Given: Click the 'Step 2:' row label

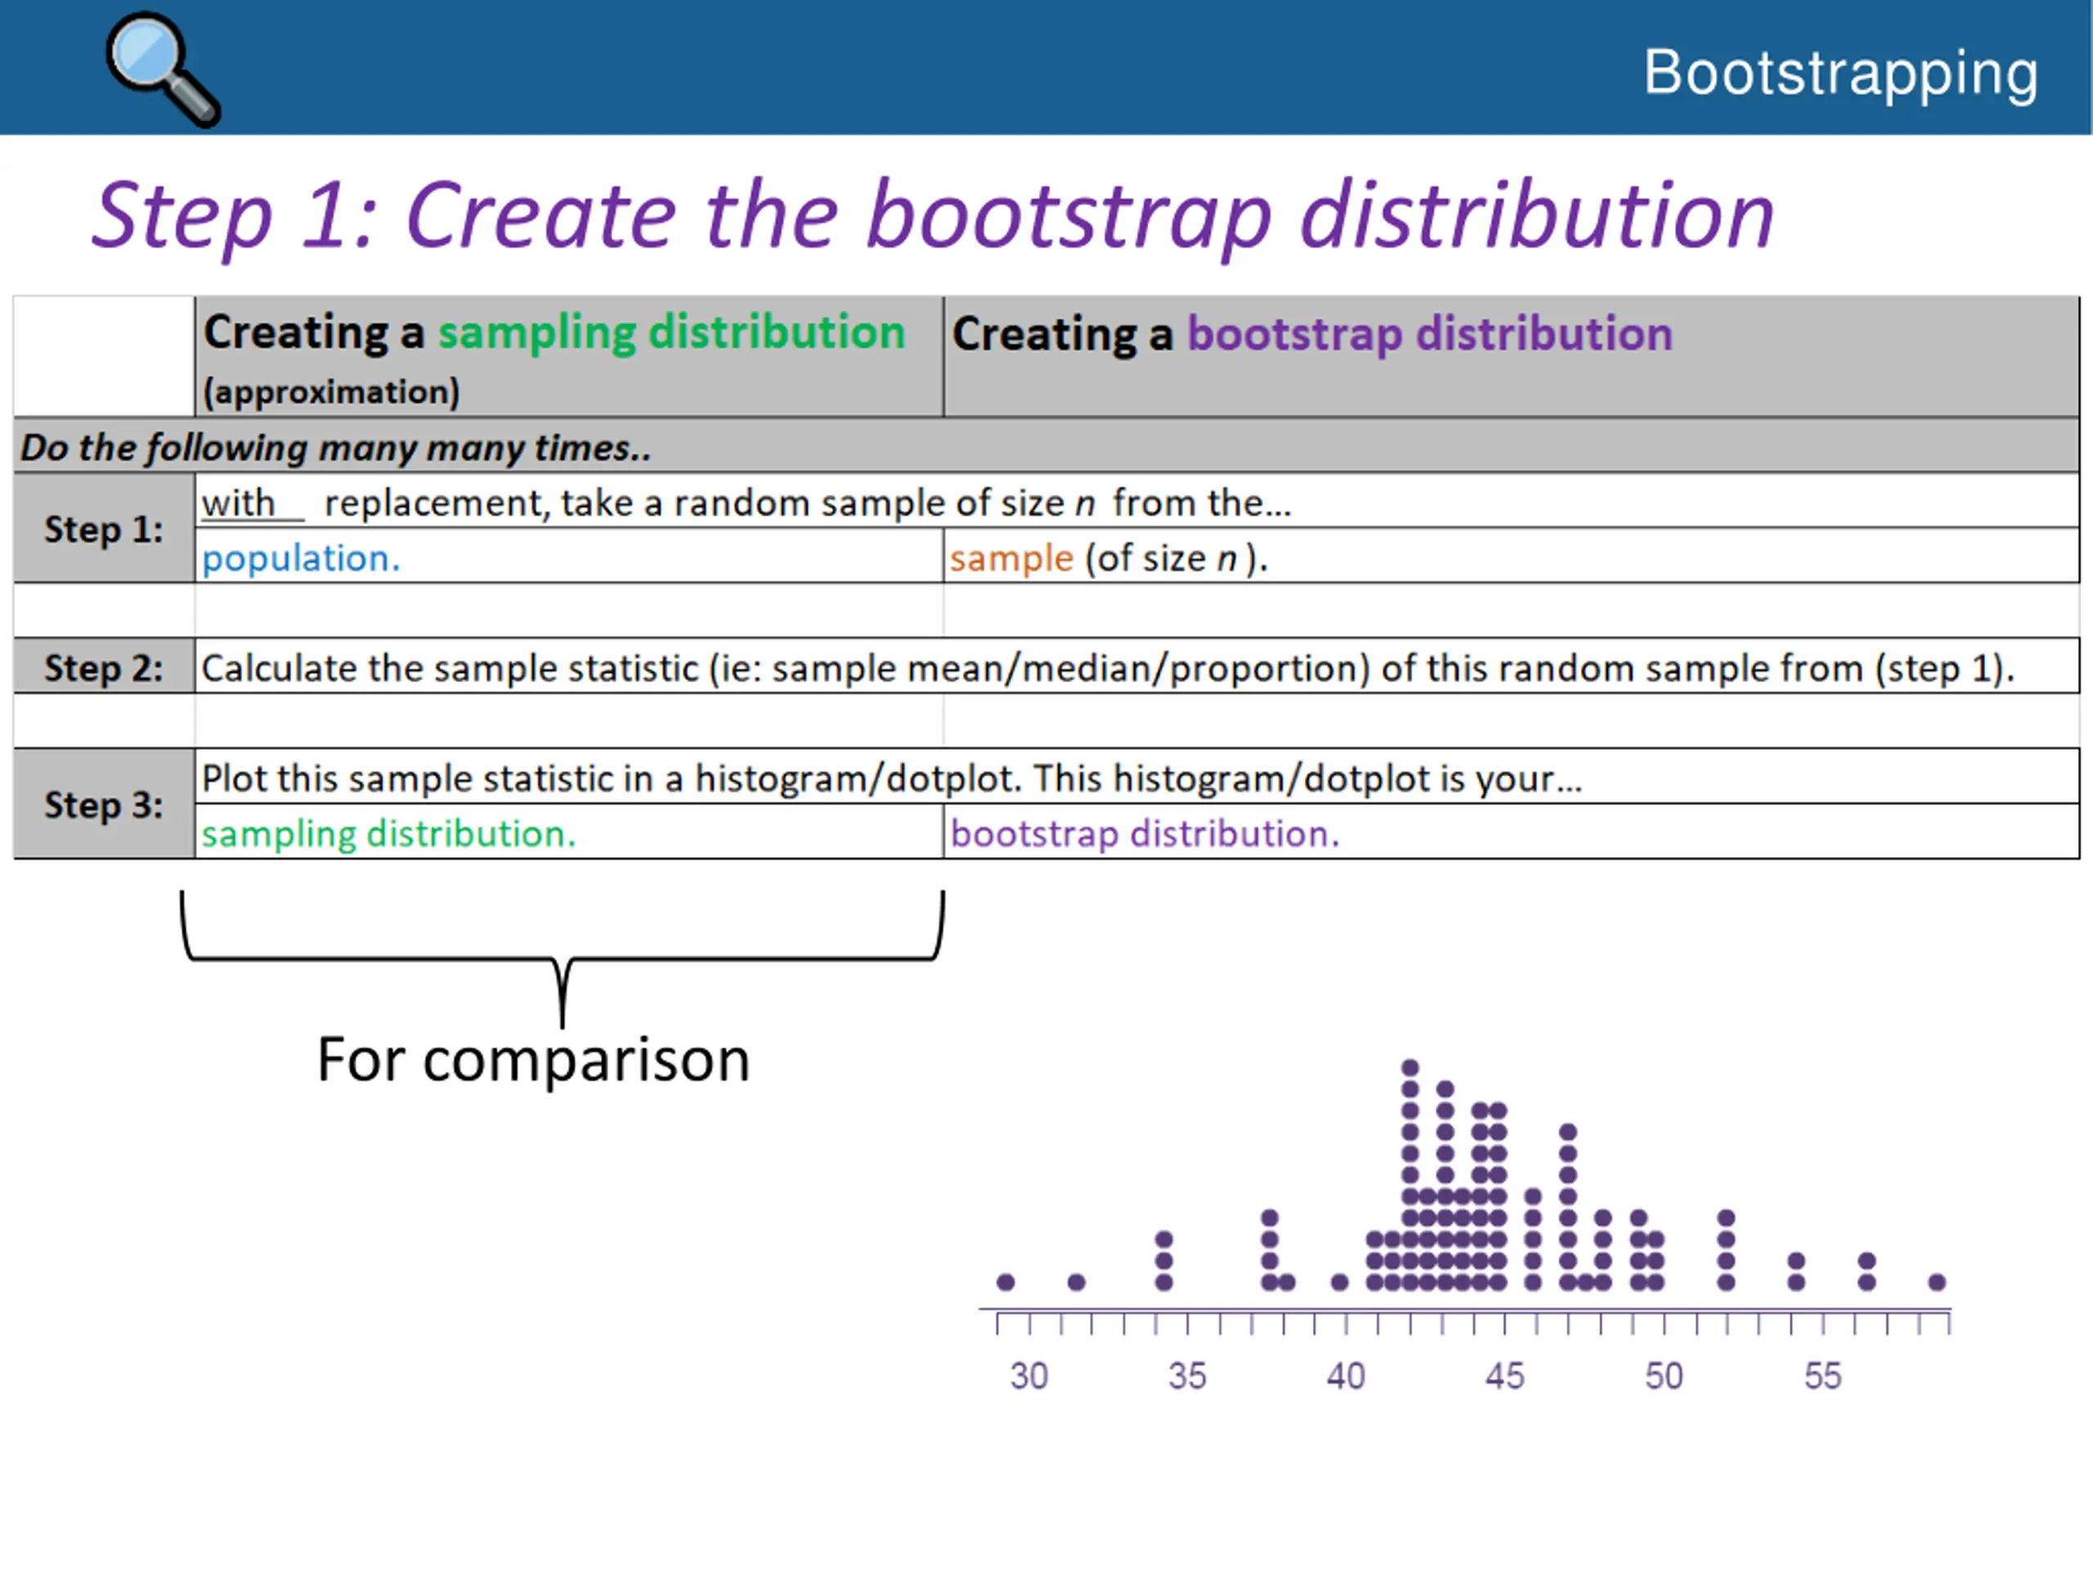Looking at the screenshot, I should tap(104, 667).
